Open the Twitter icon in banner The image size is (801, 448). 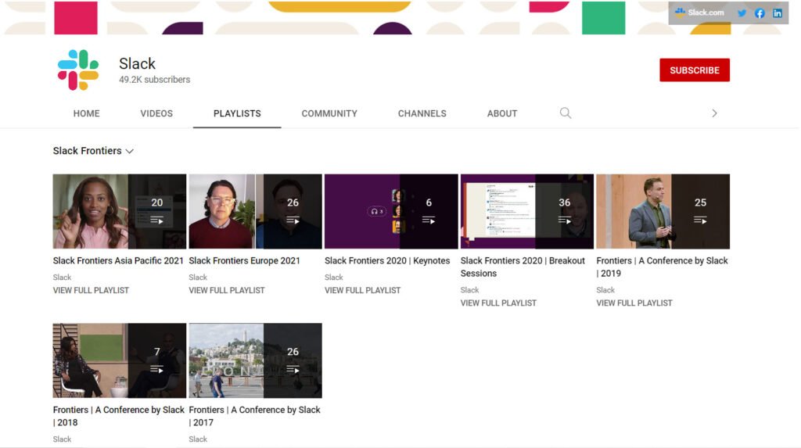pyautogui.click(x=742, y=13)
